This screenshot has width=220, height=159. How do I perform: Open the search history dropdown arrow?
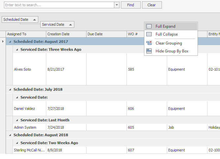pyautogui.click(x=117, y=5)
